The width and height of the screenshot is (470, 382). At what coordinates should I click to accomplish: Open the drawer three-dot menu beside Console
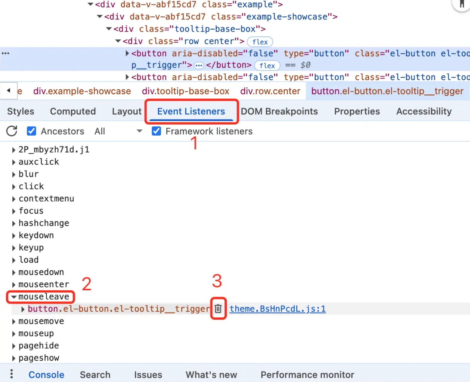(11, 374)
